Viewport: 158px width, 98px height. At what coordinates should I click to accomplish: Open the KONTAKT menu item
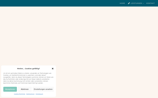[150, 3]
